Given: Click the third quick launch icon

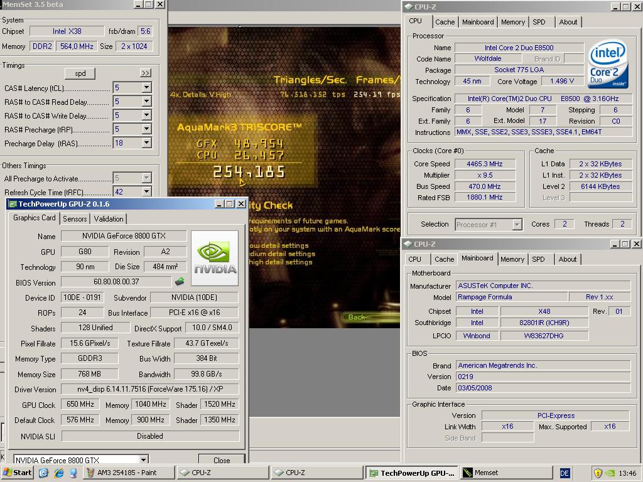Looking at the screenshot, I should [x=73, y=473].
